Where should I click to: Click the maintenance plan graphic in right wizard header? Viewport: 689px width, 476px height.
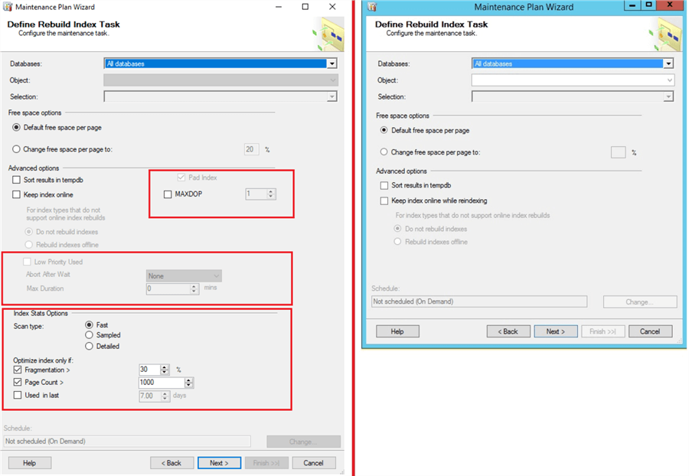tap(666, 34)
